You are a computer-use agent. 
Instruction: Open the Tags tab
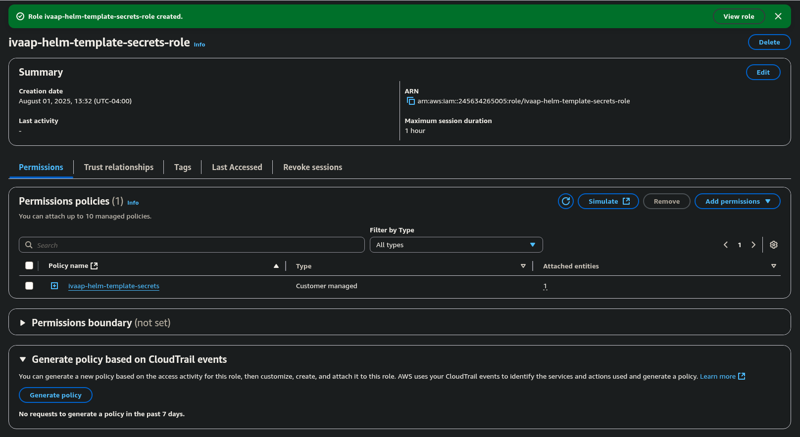pos(183,167)
